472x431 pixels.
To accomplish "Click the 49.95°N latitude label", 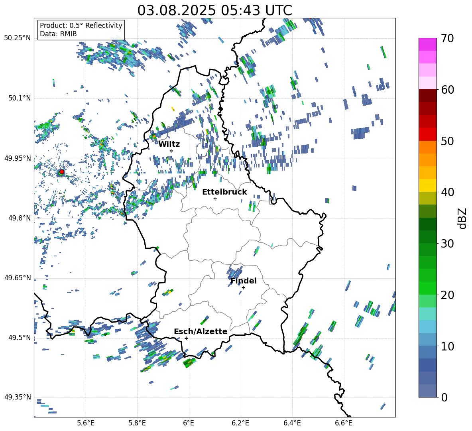I will click(17, 158).
